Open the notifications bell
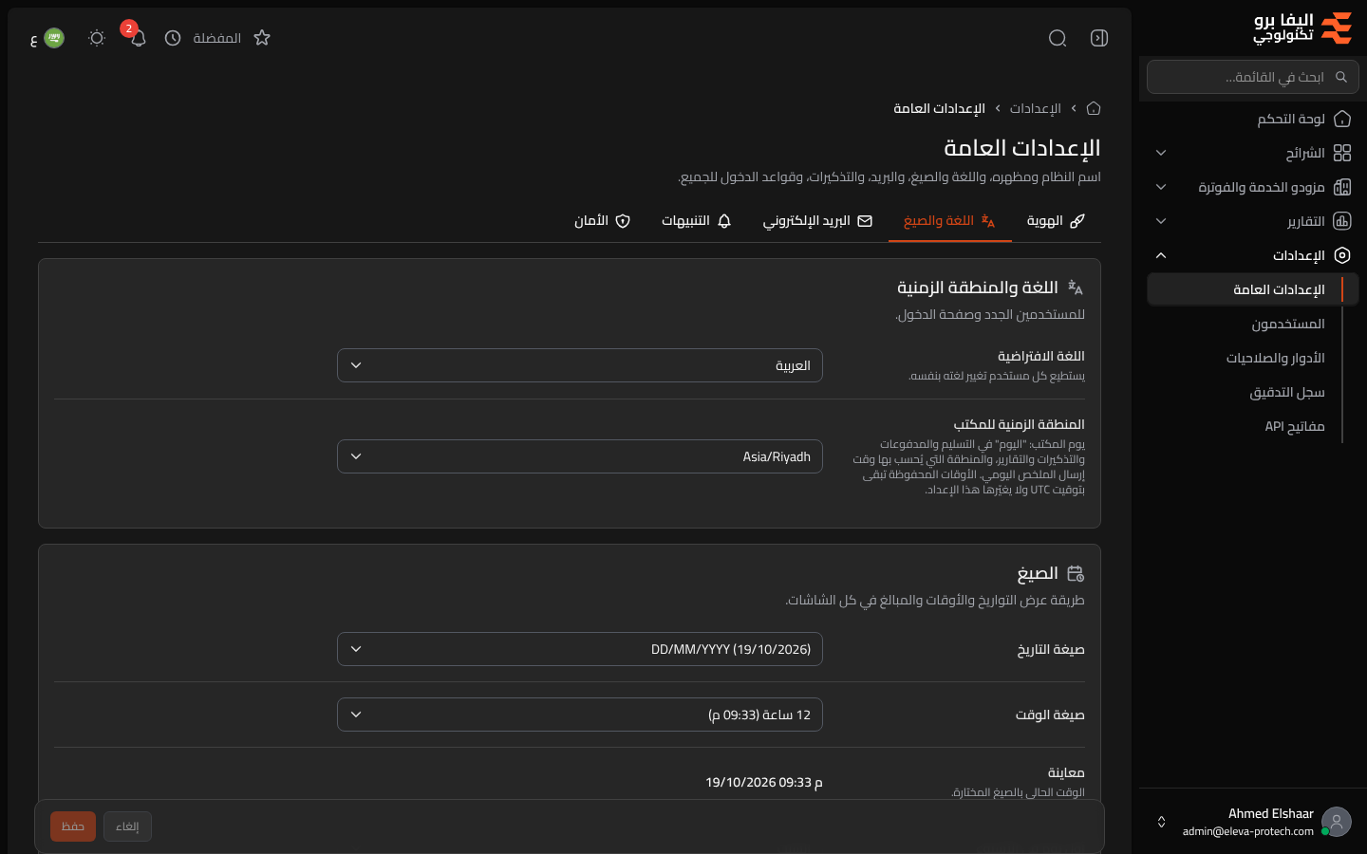 (138, 38)
